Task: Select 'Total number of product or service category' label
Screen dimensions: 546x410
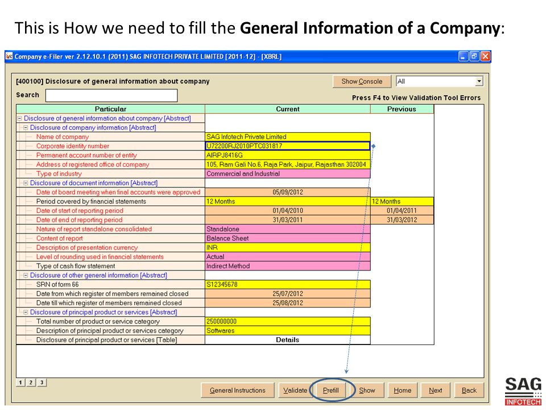Action: click(98, 321)
